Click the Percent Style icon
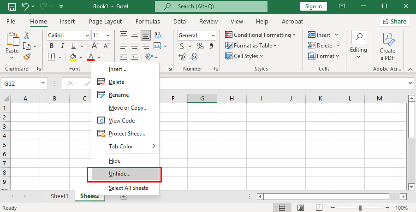Viewport: 416px width, 212px height. [200, 46]
